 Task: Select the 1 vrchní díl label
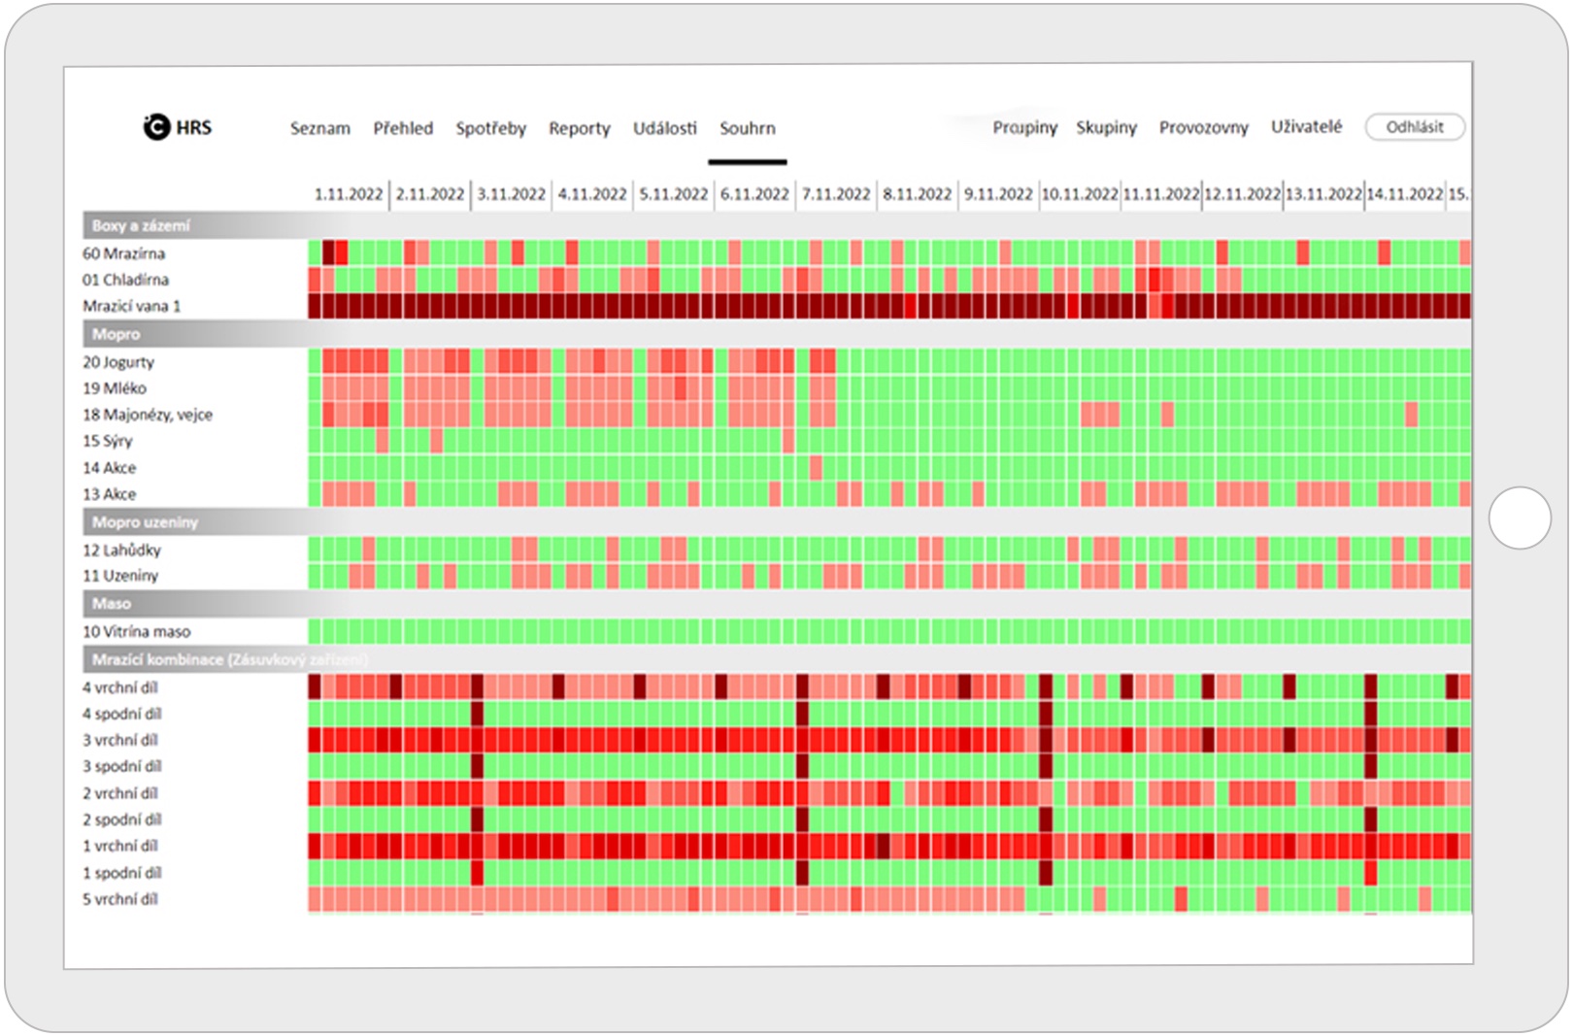tap(119, 846)
